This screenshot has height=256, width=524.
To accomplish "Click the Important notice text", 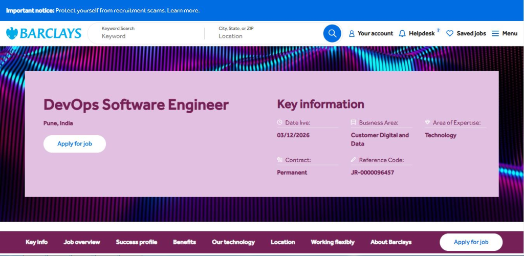I will click(30, 11).
